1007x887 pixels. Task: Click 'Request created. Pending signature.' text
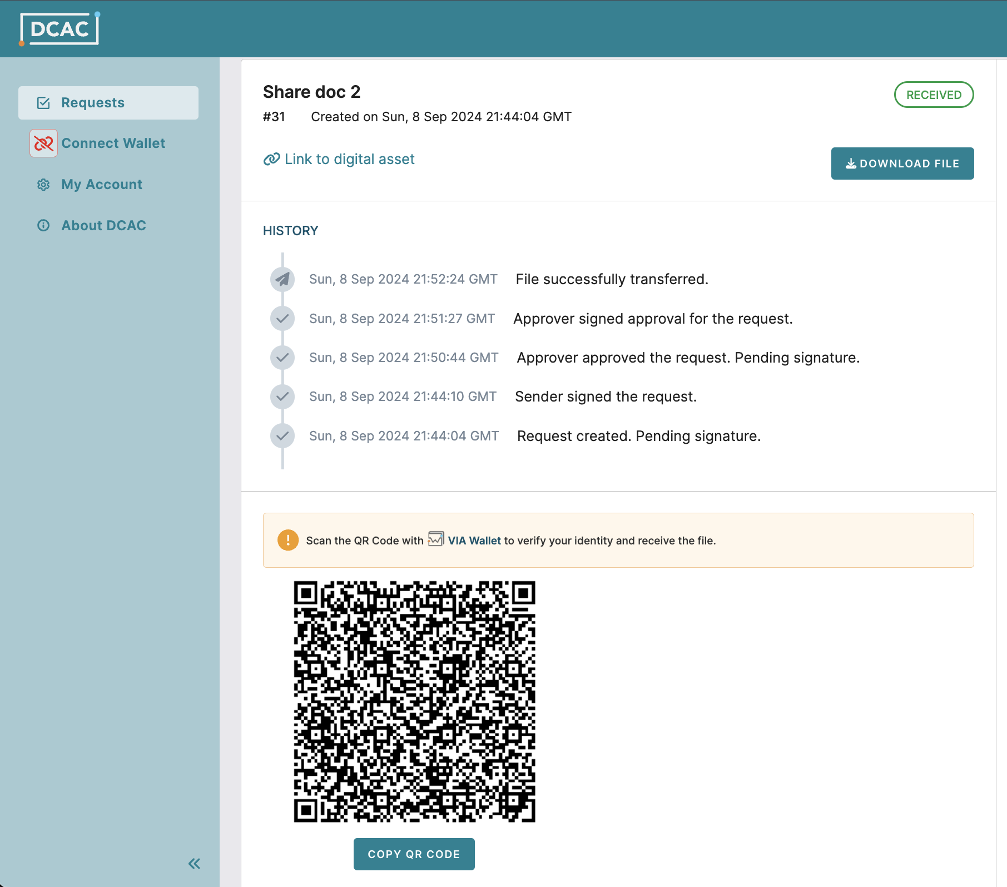(639, 436)
